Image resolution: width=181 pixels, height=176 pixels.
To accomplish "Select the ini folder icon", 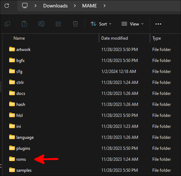I will tap(12, 126).
